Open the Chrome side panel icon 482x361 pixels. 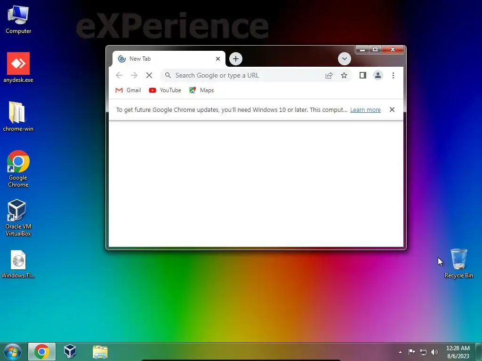pyautogui.click(x=363, y=75)
